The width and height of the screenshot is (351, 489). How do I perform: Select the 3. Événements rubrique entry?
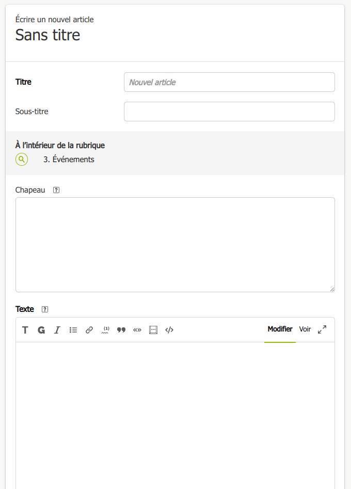(x=69, y=160)
